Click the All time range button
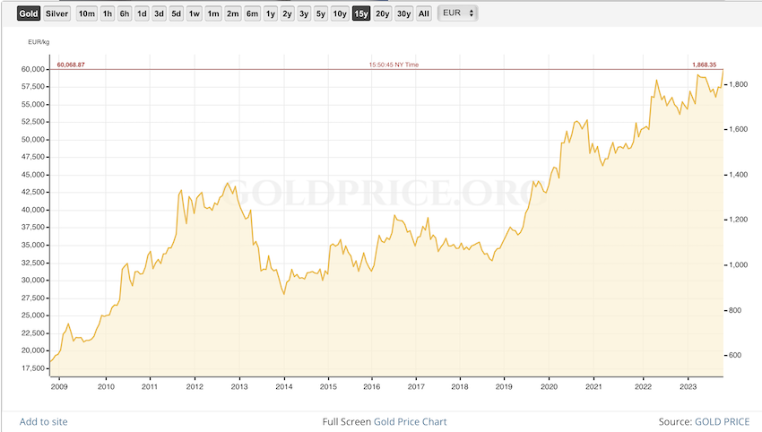The width and height of the screenshot is (762, 432). click(x=424, y=13)
